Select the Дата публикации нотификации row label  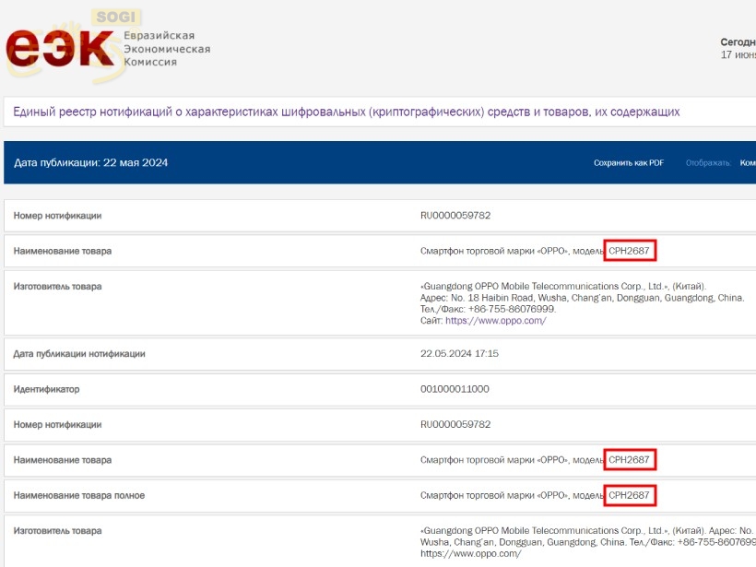79,354
